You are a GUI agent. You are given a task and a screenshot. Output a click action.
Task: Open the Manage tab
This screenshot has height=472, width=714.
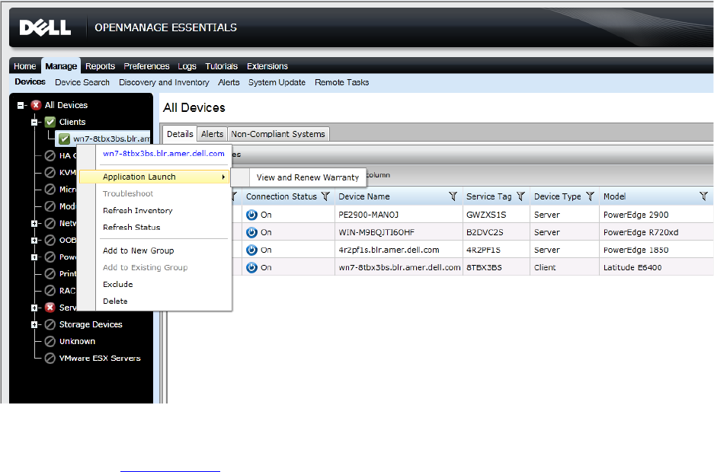[61, 66]
